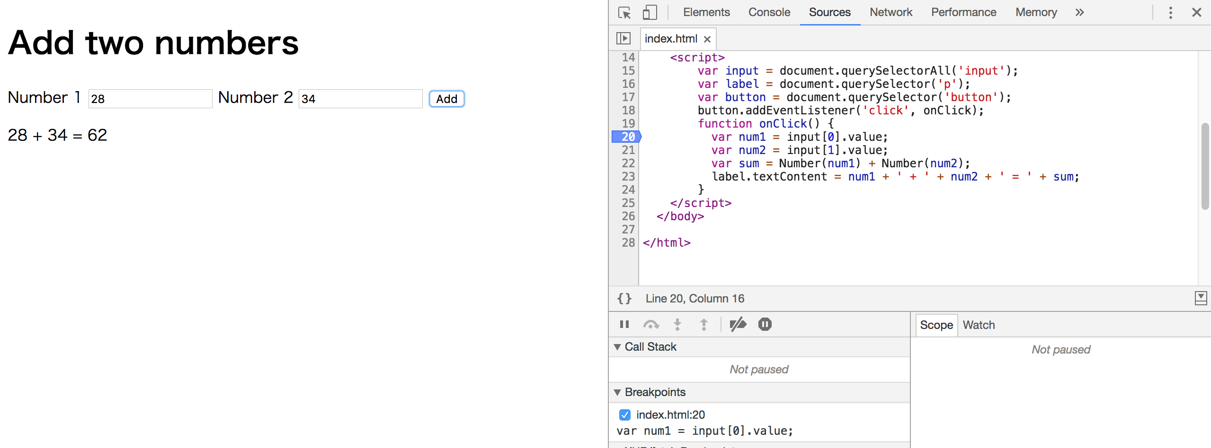Viewport: 1211px width, 448px height.
Task: Click inside the Number 2 input field
Action: point(361,98)
